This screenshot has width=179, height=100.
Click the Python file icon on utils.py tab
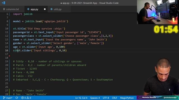[51, 9]
